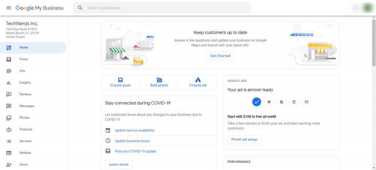Open the hamburger main menu icon
Viewport: 376px width, 170px height.
click(9, 8)
